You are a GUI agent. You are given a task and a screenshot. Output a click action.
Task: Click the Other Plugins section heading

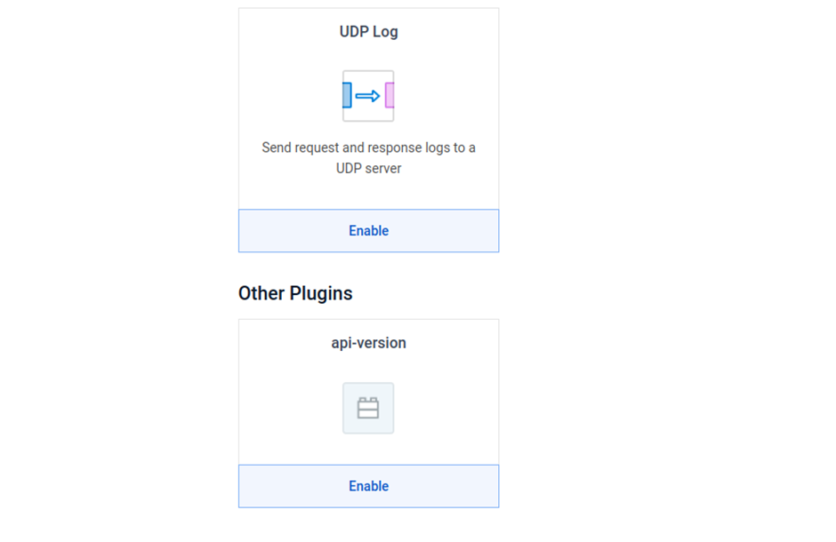tap(295, 293)
